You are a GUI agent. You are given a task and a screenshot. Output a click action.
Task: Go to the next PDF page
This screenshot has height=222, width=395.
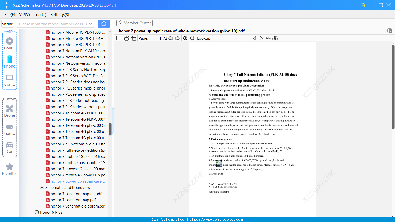point(177,38)
